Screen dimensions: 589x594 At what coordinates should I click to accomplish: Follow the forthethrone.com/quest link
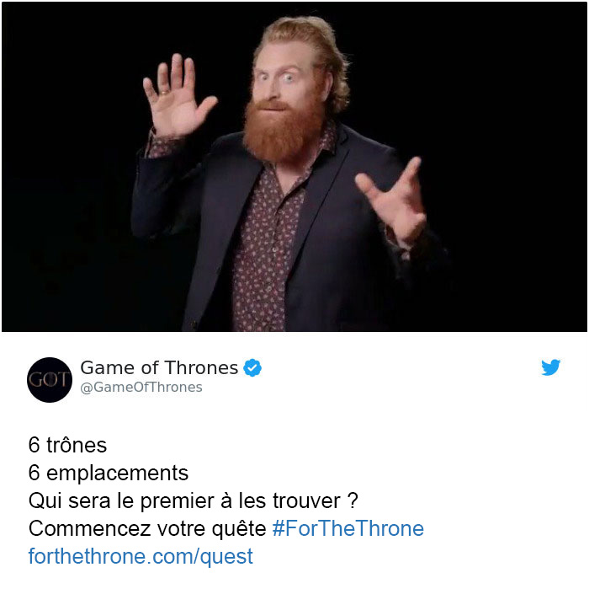(x=141, y=556)
